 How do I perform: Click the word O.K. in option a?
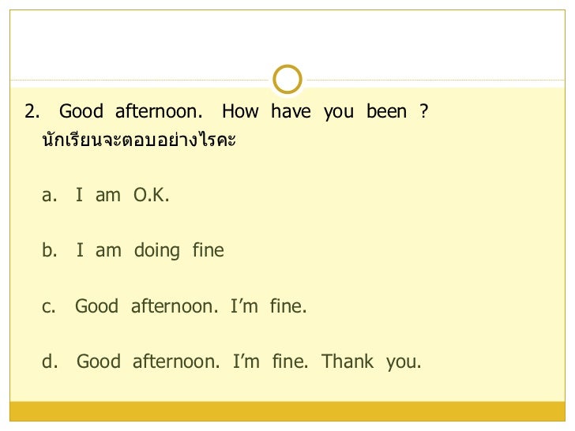[152, 195]
